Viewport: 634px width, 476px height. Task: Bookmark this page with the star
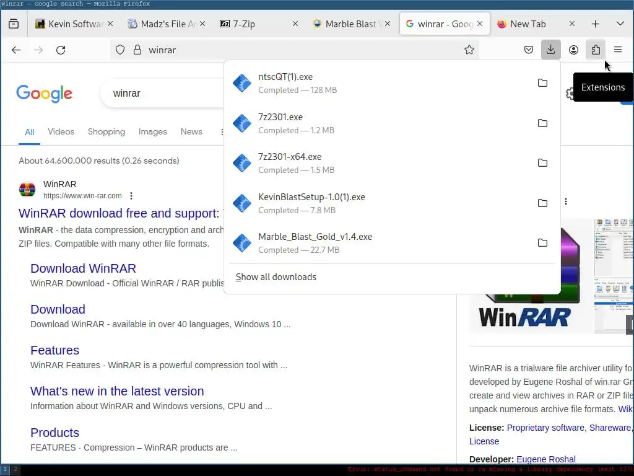tap(469, 50)
